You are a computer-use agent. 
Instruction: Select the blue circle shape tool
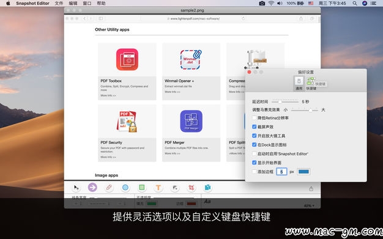(x=125, y=188)
